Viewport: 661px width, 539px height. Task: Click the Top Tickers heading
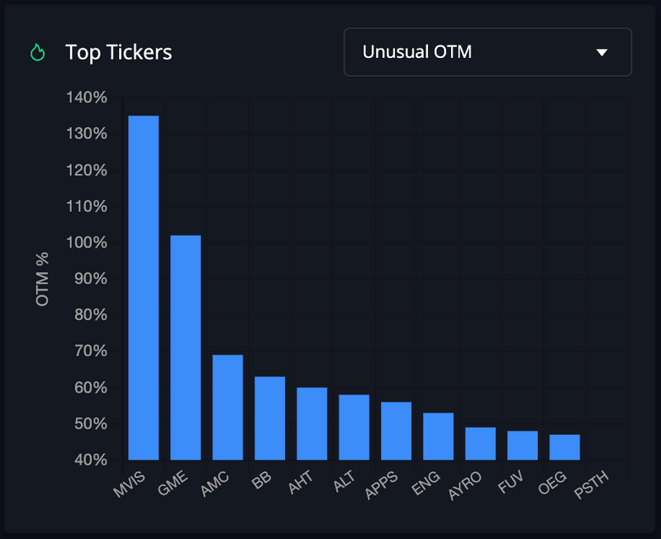point(118,52)
